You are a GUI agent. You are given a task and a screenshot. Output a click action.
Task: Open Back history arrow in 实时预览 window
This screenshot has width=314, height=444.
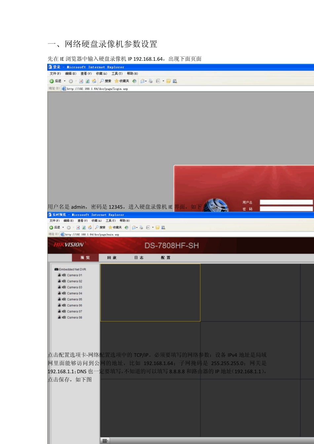63,228
